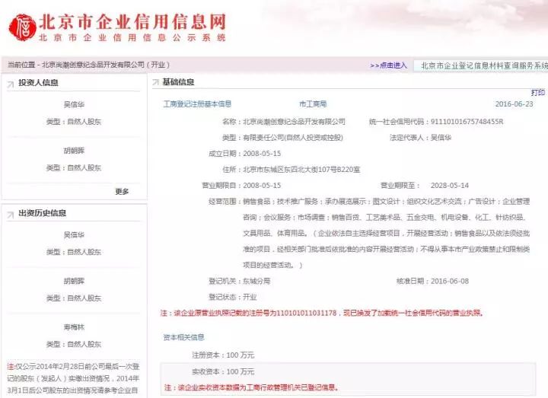Click the 出资历史信息 panel arrow icon
This screenshot has height=398, width=548.
tap(11, 215)
